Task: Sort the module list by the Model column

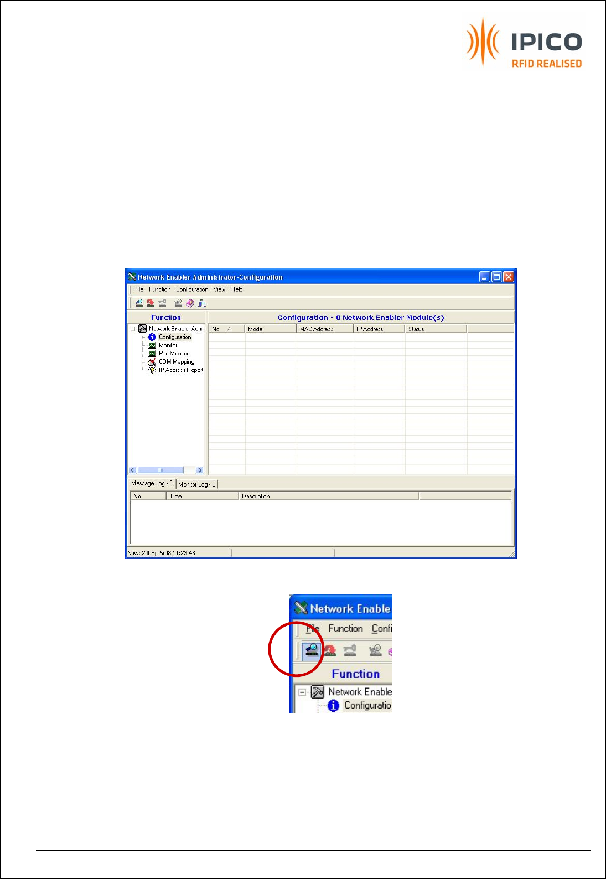Action: [271, 329]
